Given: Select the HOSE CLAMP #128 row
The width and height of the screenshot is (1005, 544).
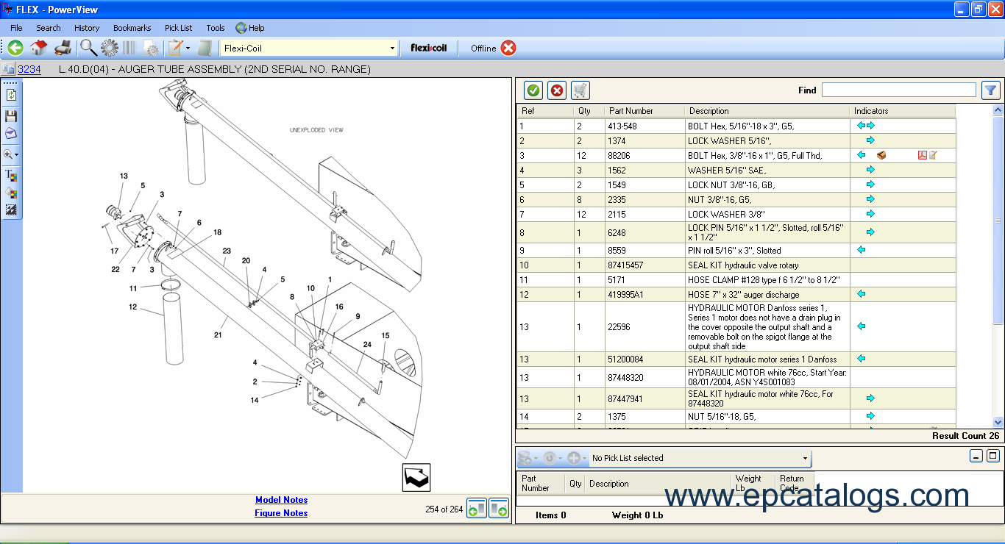Looking at the screenshot, I should pos(736,279).
